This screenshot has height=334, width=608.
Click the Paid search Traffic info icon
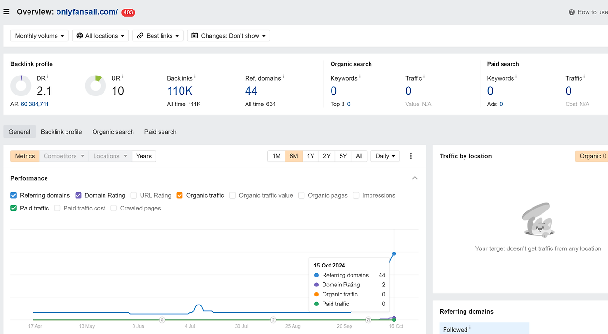coord(584,77)
